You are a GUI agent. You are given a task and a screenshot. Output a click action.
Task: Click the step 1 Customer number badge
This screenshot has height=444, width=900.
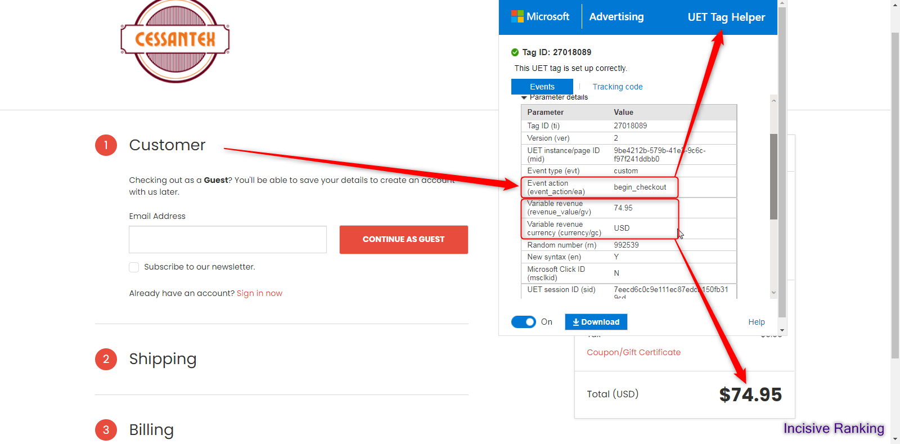click(x=106, y=145)
